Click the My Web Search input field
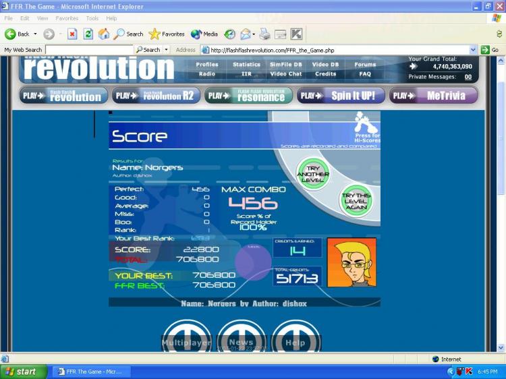Screen dimensions: 506x379 pos(89,50)
